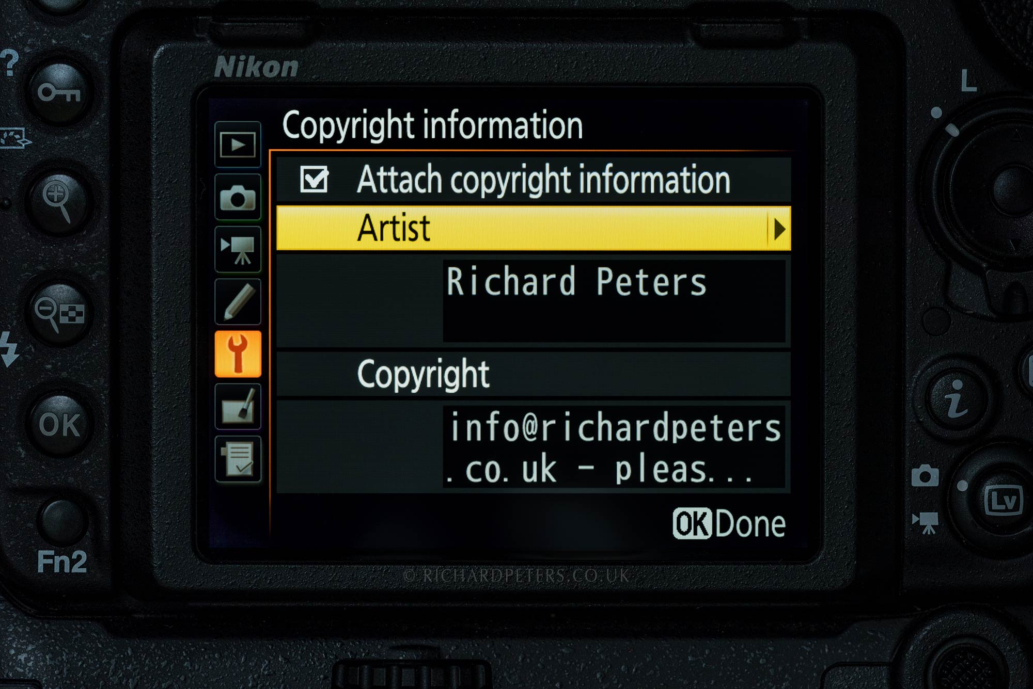Select the highlighted Artist menu item
Image resolution: width=1033 pixels, height=689 pixels.
coord(534,228)
